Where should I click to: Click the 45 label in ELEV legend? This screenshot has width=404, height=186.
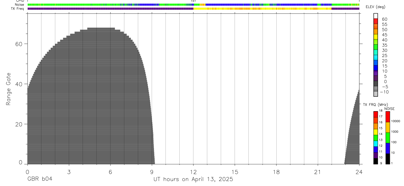[x=384, y=35]
